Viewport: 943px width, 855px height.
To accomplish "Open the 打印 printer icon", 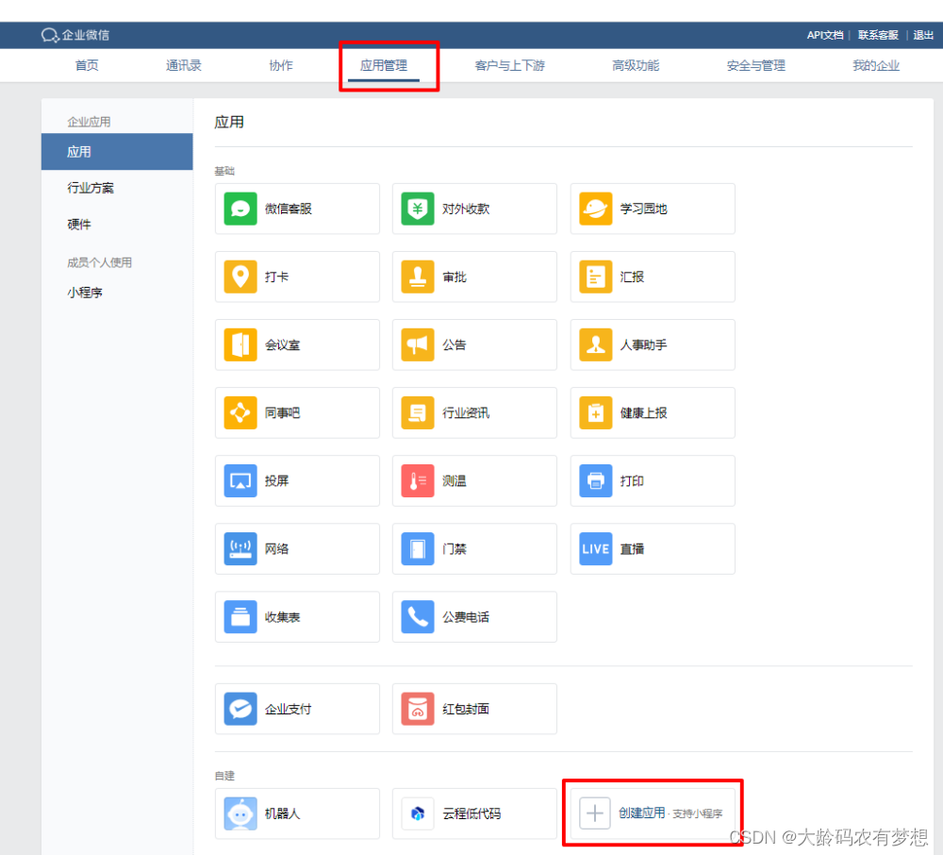I will (595, 480).
